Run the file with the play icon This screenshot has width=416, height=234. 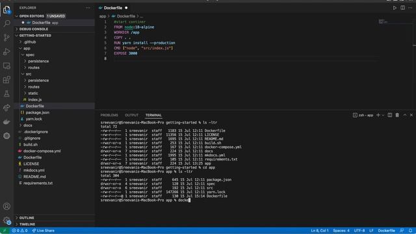click(x=395, y=8)
